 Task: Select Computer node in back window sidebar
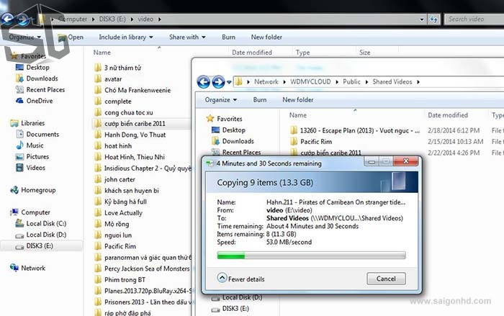click(x=35, y=212)
